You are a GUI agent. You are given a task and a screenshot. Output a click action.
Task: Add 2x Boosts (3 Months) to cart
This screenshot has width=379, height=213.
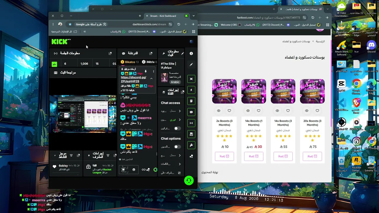pyautogui.click(x=224, y=156)
